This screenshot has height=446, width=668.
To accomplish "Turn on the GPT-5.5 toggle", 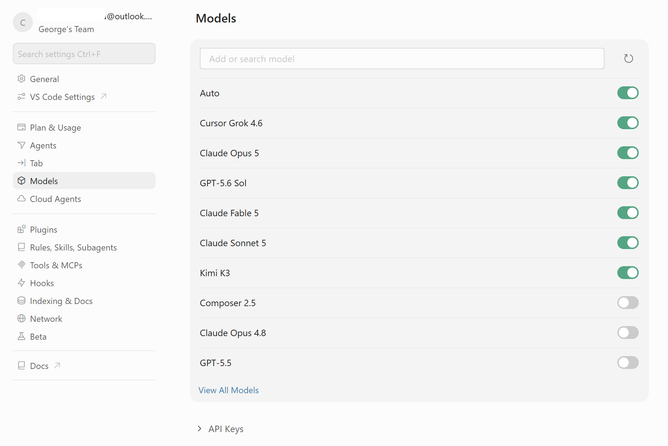I will [628, 363].
